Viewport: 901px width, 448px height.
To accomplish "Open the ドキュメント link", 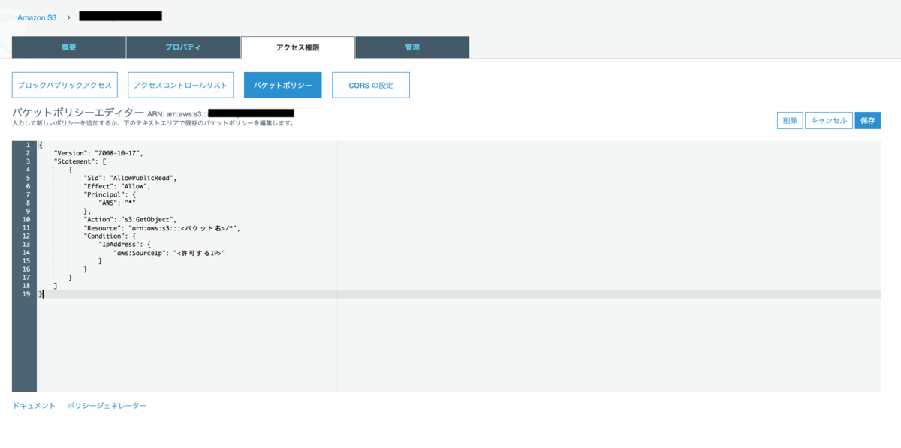I will (x=34, y=405).
